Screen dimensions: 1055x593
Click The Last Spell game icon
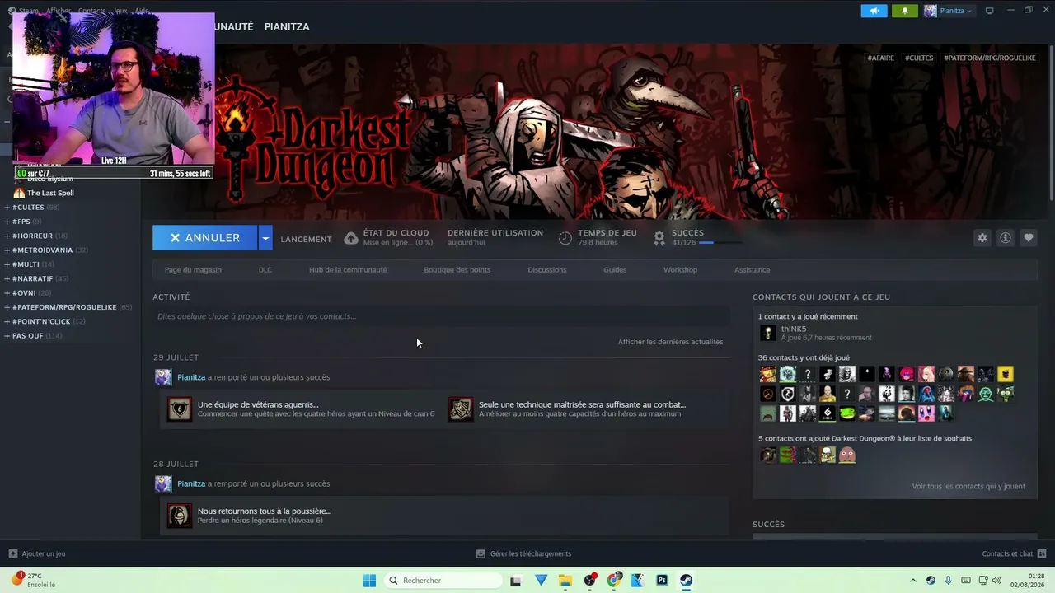tap(19, 193)
